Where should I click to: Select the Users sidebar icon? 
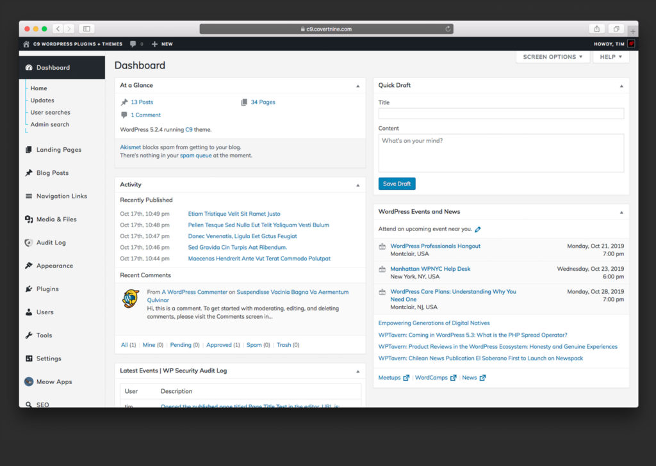click(x=29, y=312)
